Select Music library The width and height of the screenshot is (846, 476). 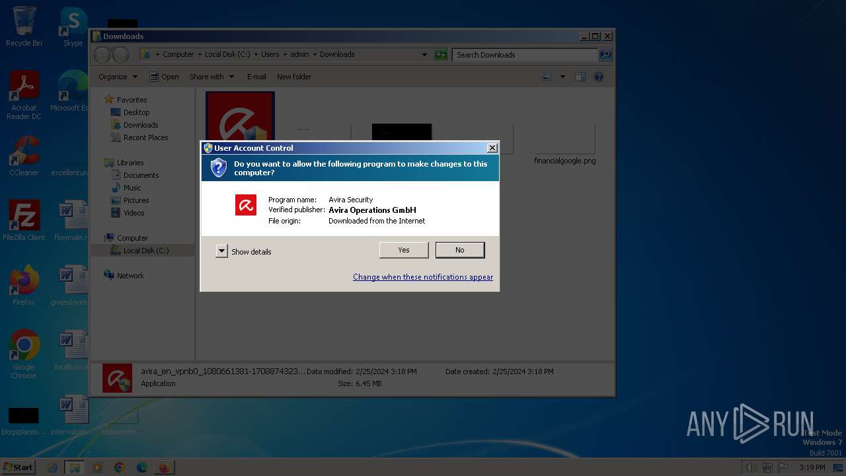[132, 188]
